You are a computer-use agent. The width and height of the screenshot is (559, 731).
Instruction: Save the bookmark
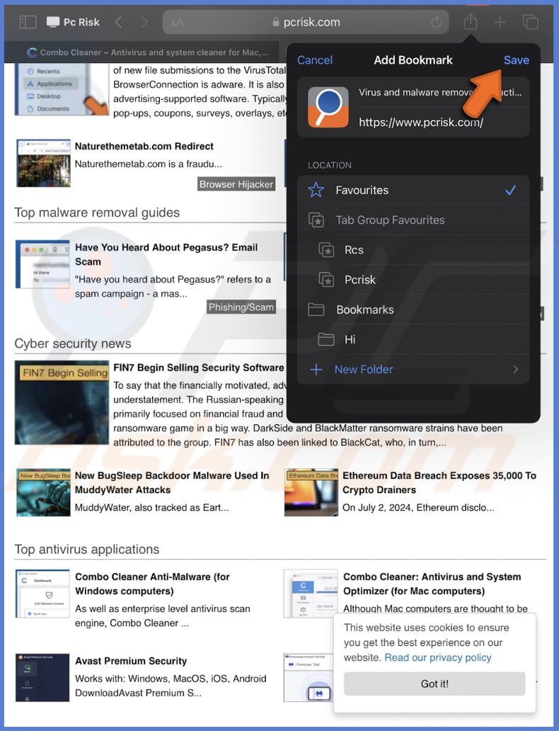516,60
